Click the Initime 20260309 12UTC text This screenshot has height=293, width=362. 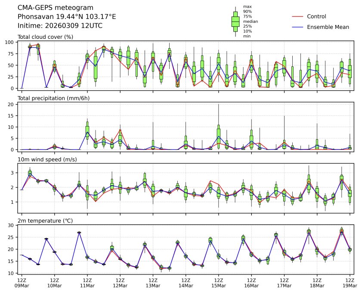click(60, 25)
